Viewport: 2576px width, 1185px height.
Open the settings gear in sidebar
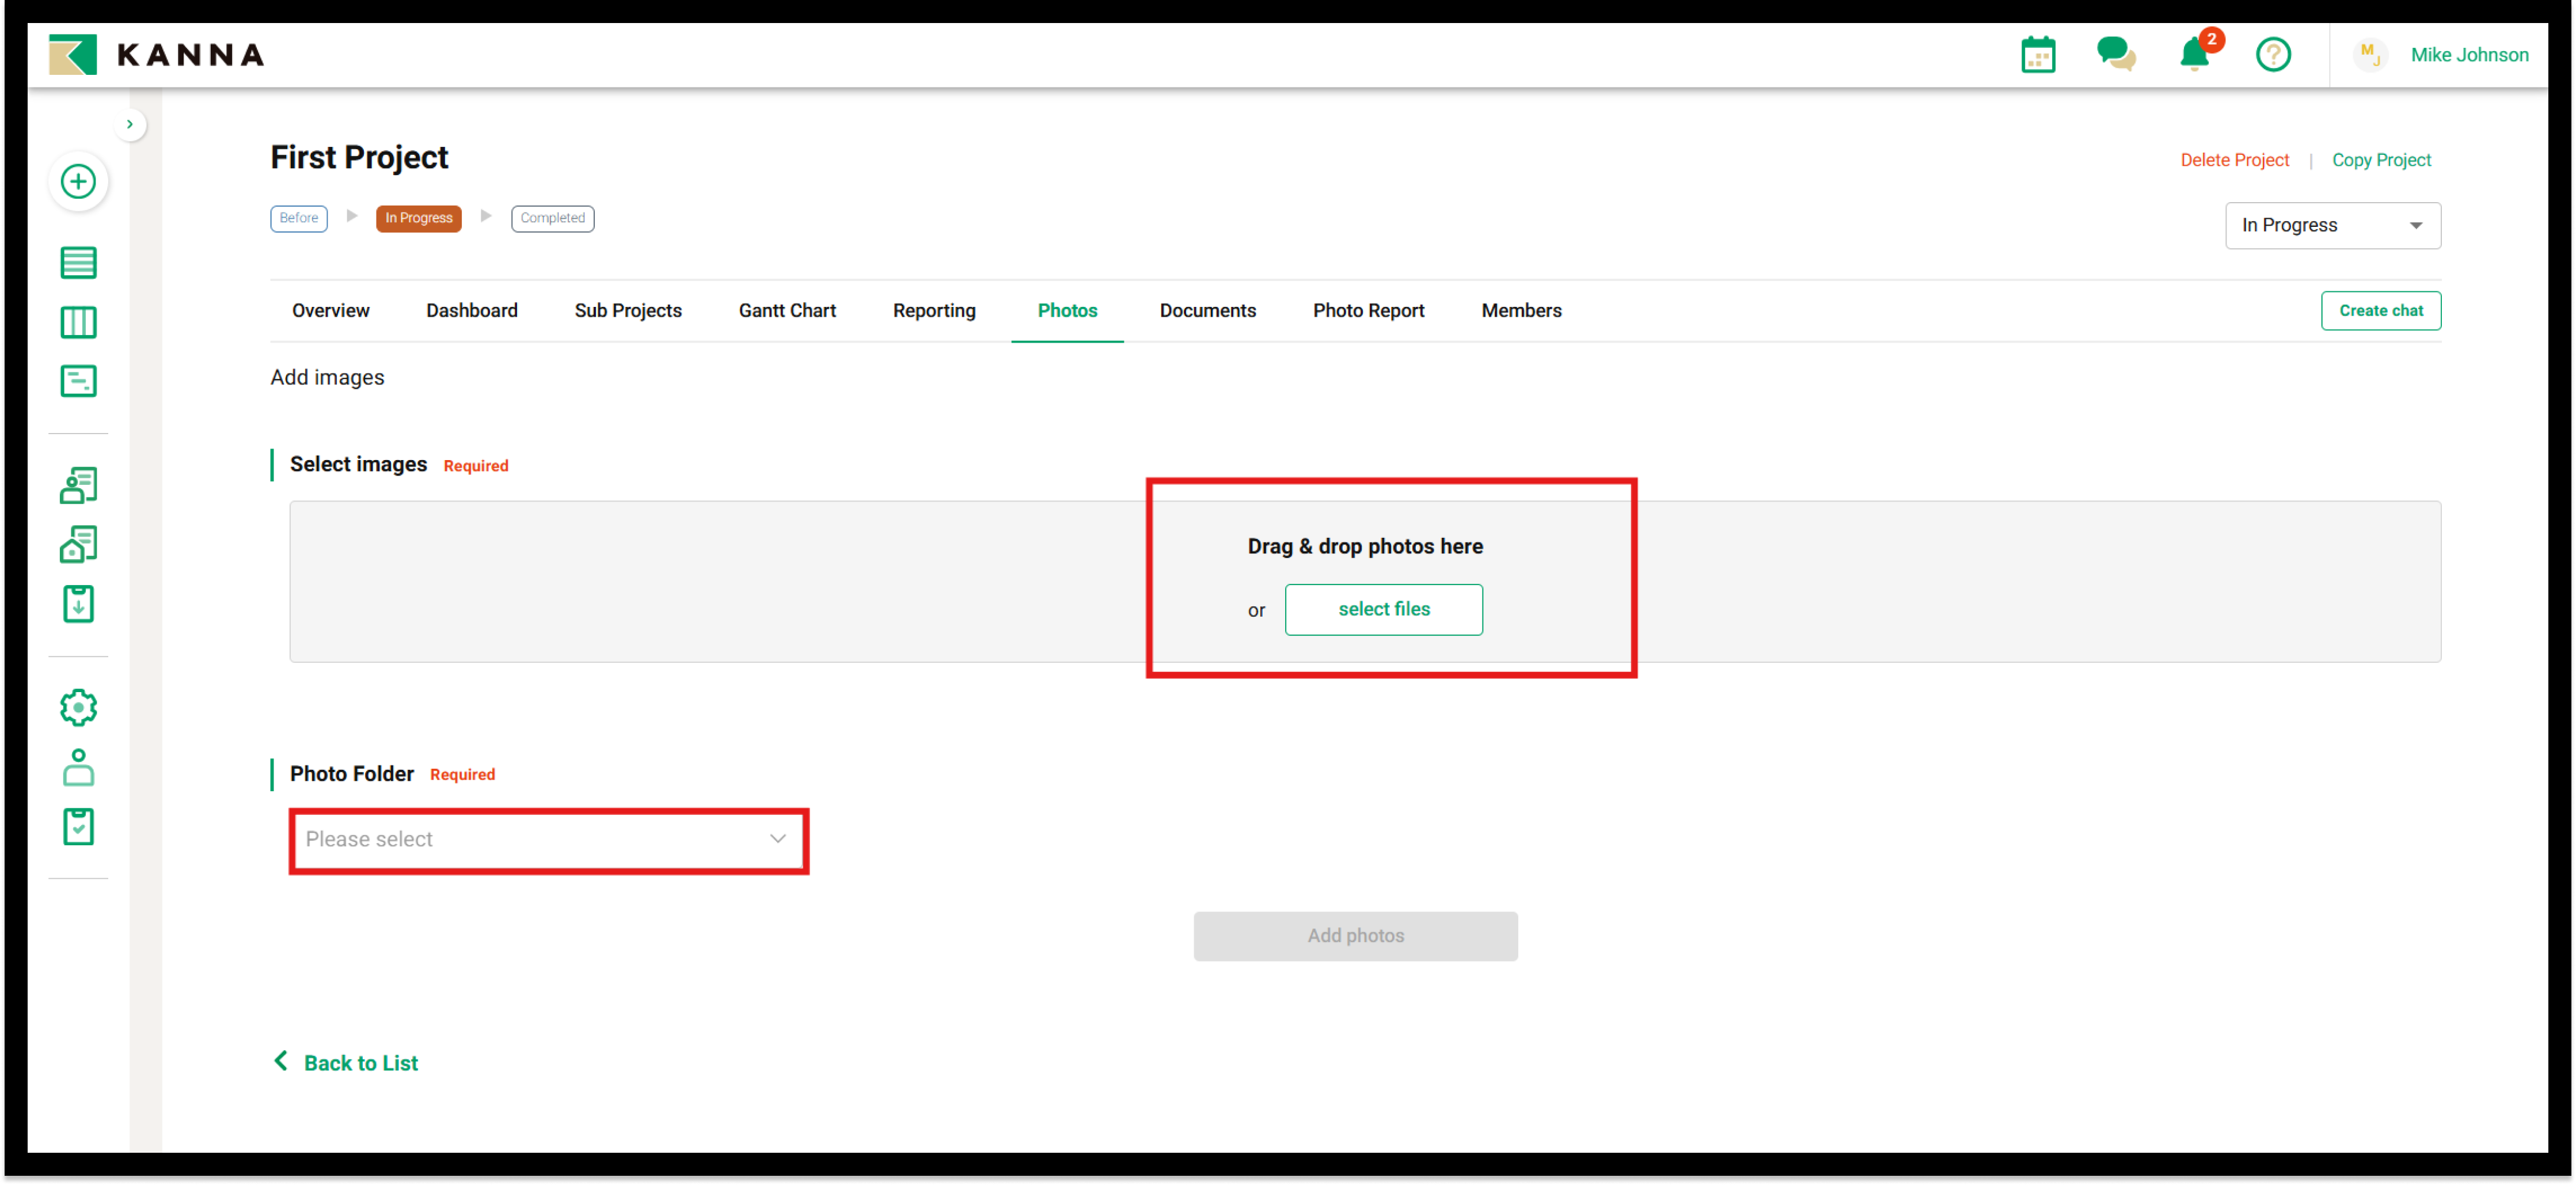point(78,707)
